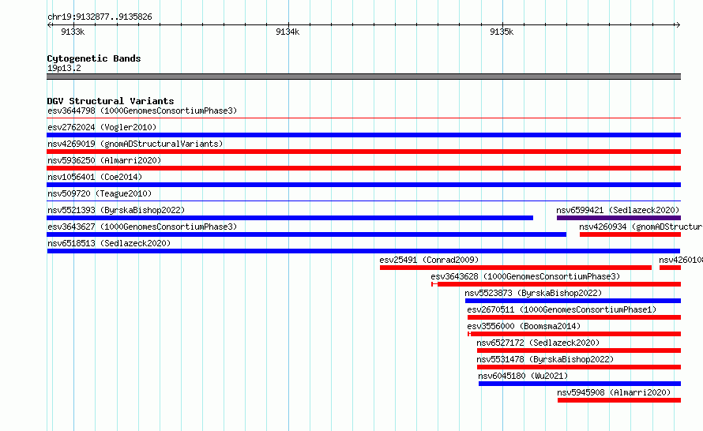Click the nsv509720 thin blue line
The height and width of the screenshot is (431, 703).
click(x=363, y=201)
